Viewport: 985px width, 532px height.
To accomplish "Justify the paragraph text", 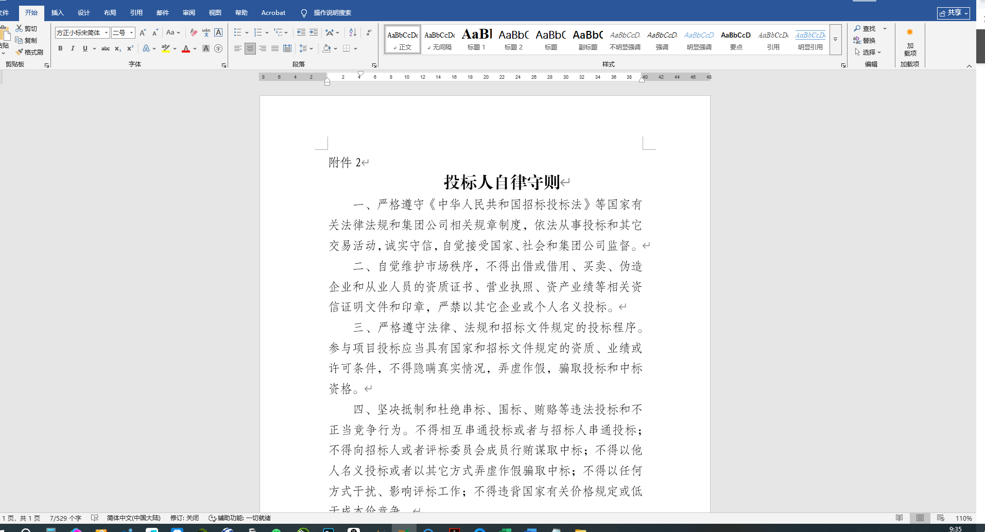I will pyautogui.click(x=275, y=48).
